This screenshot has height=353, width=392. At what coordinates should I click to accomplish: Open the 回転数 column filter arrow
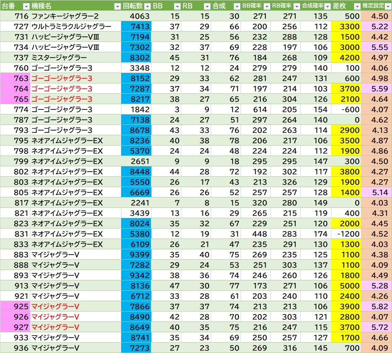147,6
